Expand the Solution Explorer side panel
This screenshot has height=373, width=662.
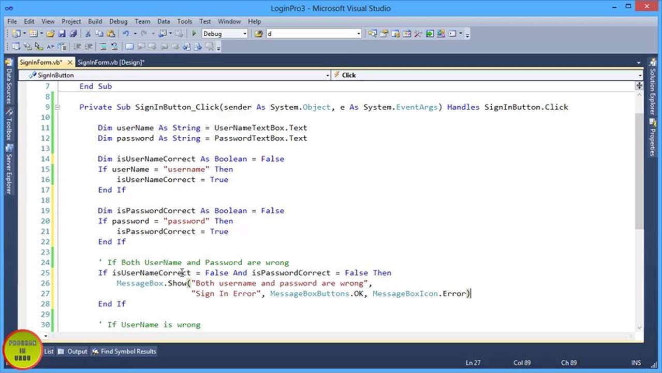coord(653,87)
